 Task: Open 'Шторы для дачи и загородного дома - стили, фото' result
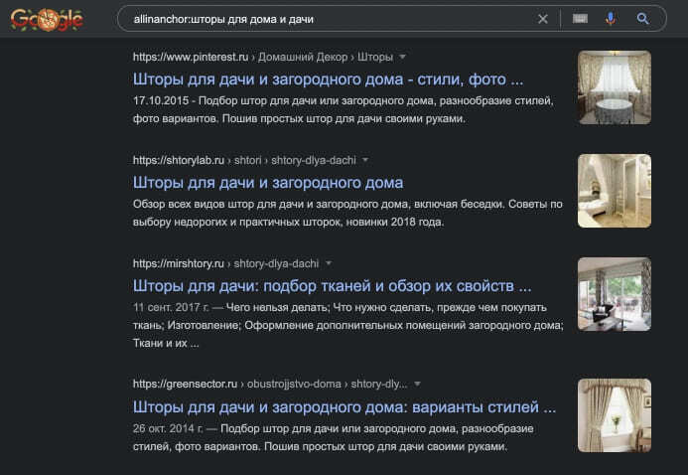tap(328, 79)
